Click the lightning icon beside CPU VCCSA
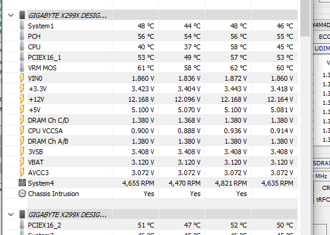This screenshot has height=235, width=330. (22, 131)
